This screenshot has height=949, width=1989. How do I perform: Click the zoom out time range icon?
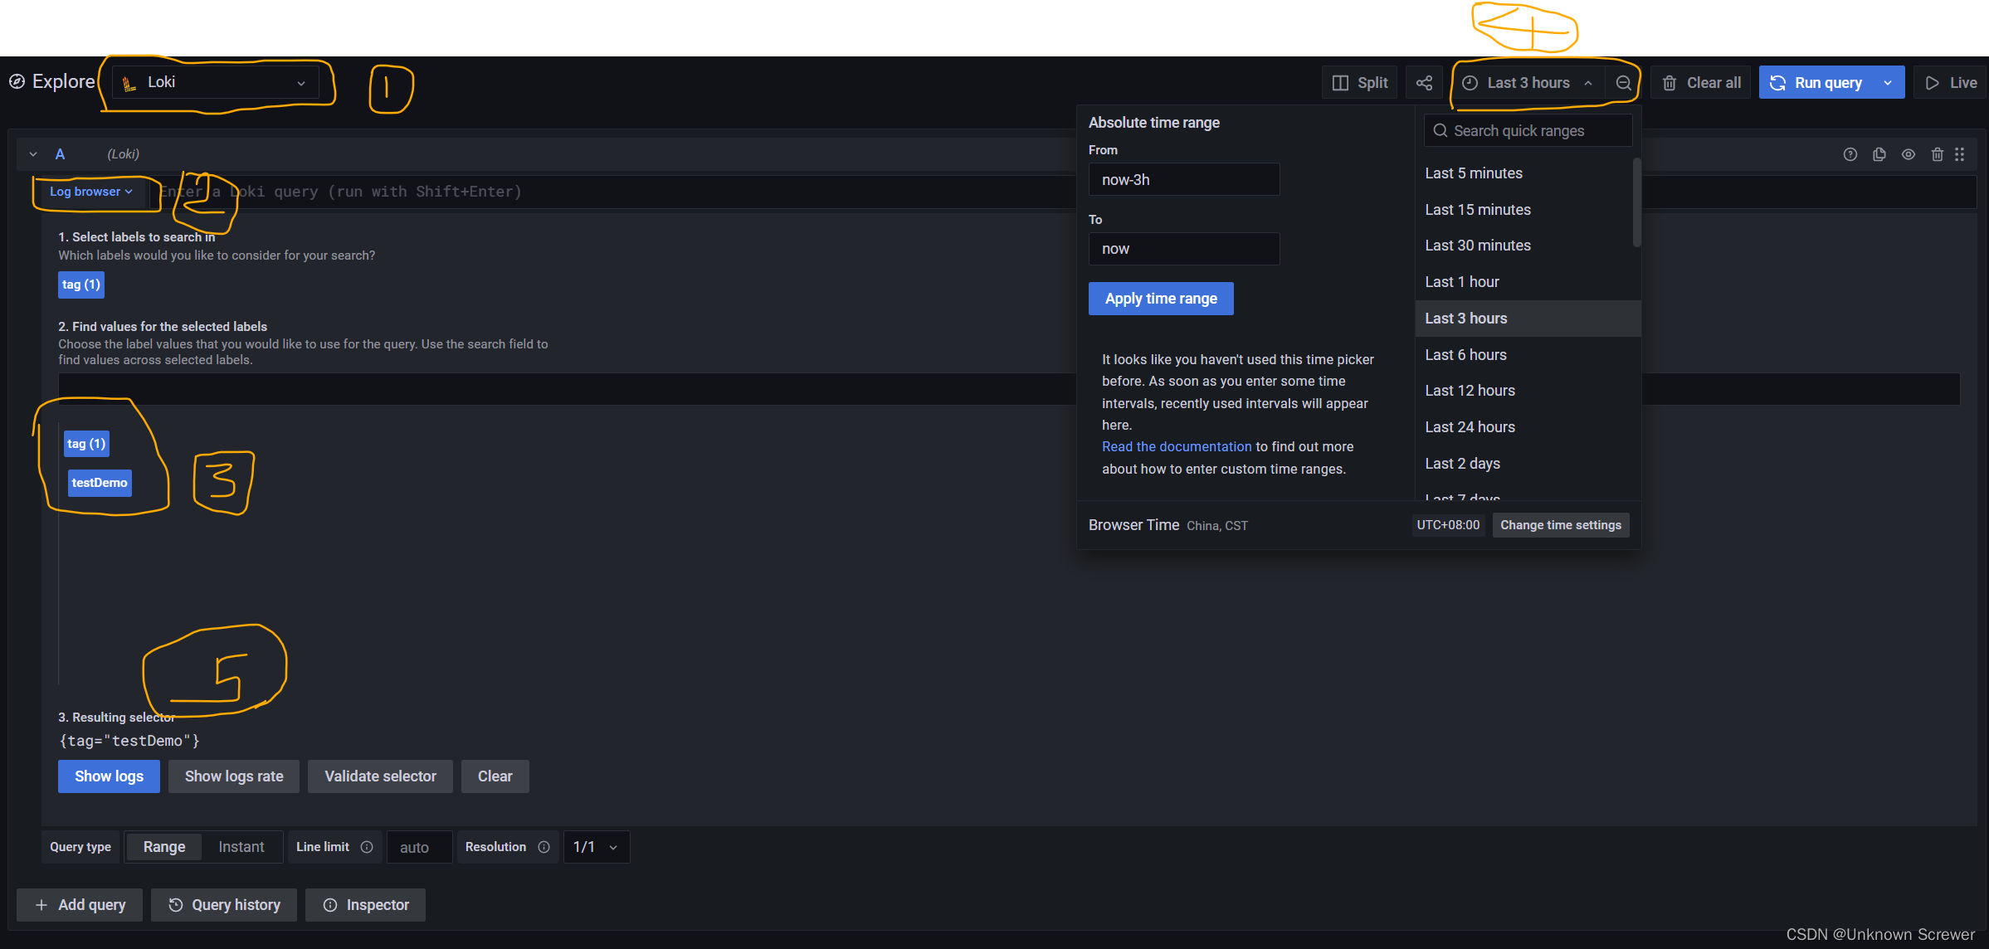click(1624, 83)
